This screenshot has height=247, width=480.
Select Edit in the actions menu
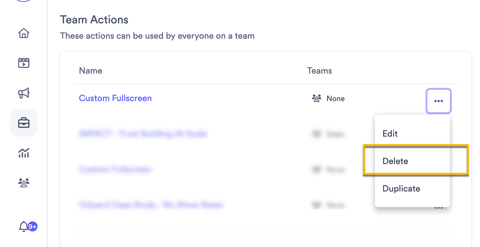click(x=390, y=133)
